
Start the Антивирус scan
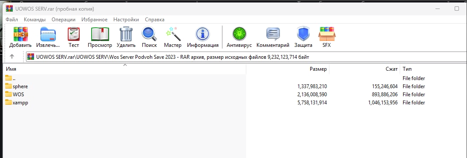[239, 37]
